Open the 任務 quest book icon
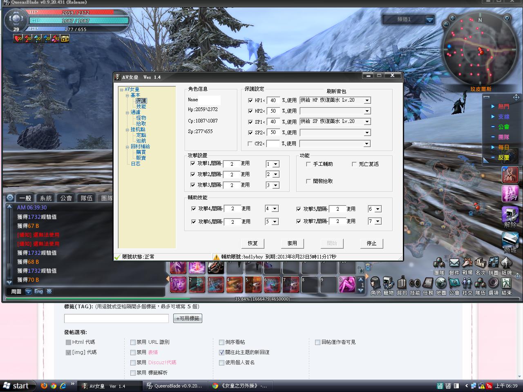523x392 pixels. coord(428,283)
